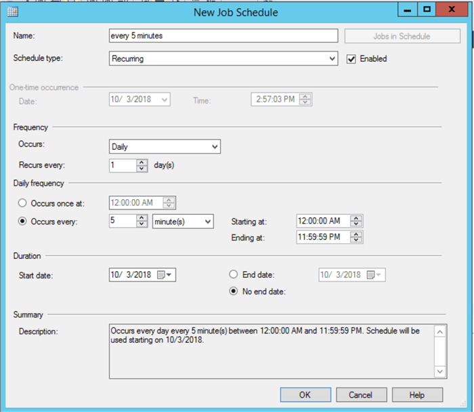The image size is (474, 412).
Task: Increase the Recur every days value
Action: tap(142, 162)
